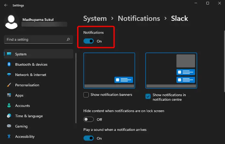Click the content pane vertical scrollbar

point(224,61)
